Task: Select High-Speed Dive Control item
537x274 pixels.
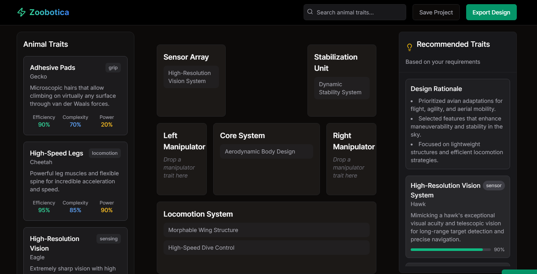Action: [266, 248]
